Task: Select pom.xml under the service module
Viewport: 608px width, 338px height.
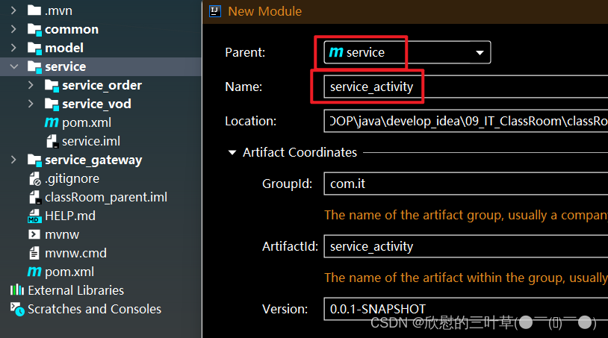Action: point(87,122)
